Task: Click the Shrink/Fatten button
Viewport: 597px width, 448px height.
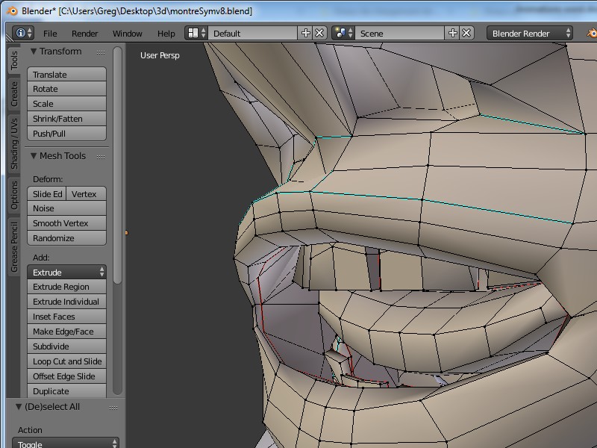Action: (x=66, y=119)
